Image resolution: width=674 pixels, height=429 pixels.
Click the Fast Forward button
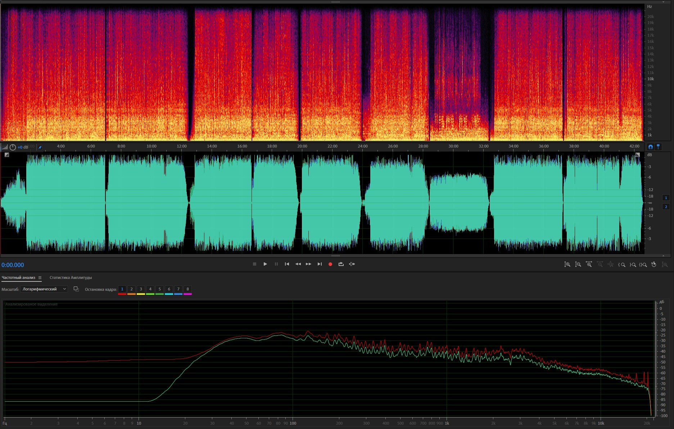coord(308,264)
